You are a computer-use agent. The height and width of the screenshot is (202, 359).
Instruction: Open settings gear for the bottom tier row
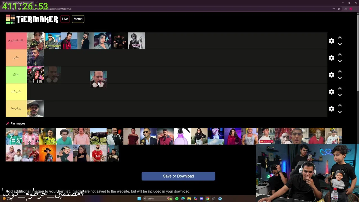(x=332, y=109)
